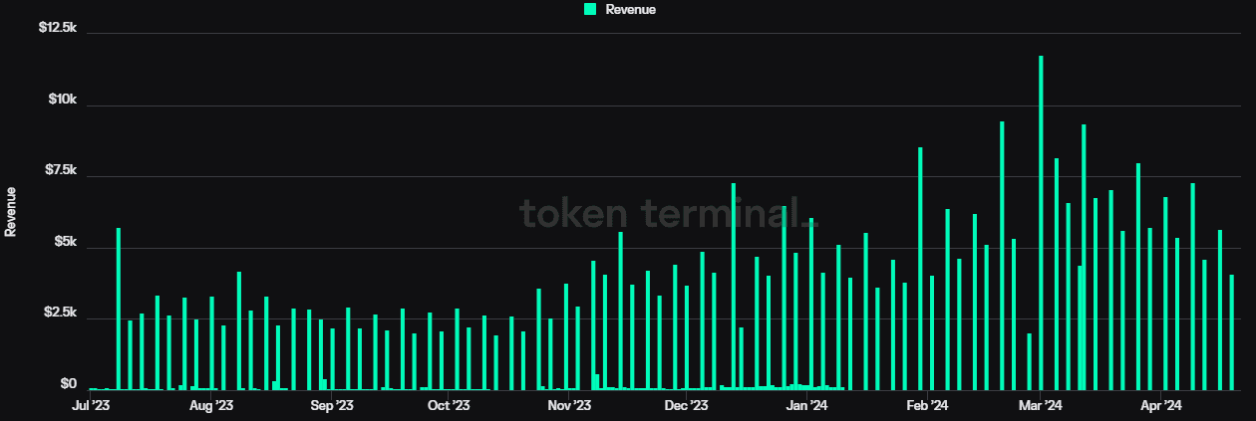Click the Feb '24 x-axis label
This screenshot has height=421, width=1256.
tap(926, 406)
